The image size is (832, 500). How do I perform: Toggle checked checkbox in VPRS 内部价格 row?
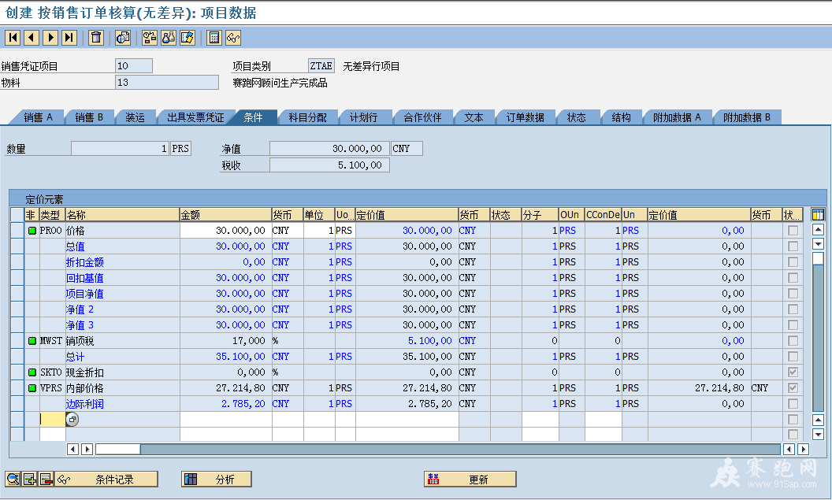[793, 388]
